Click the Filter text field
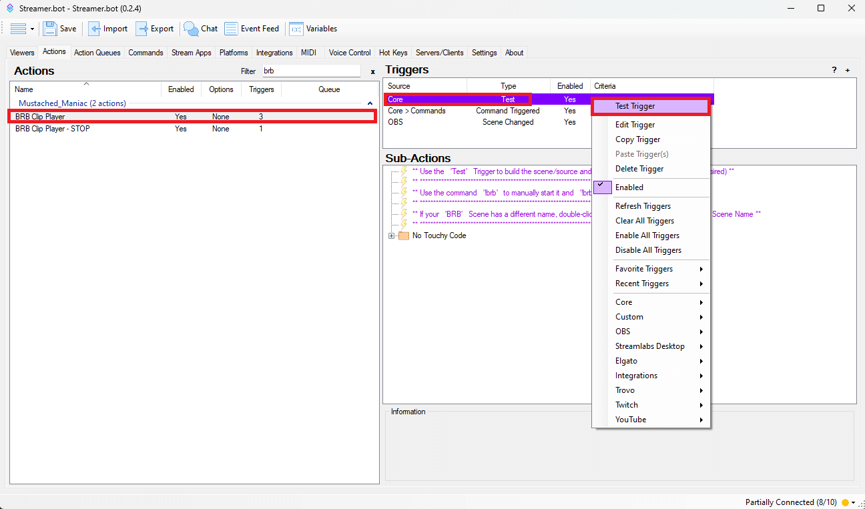The image size is (865, 509). click(310, 71)
